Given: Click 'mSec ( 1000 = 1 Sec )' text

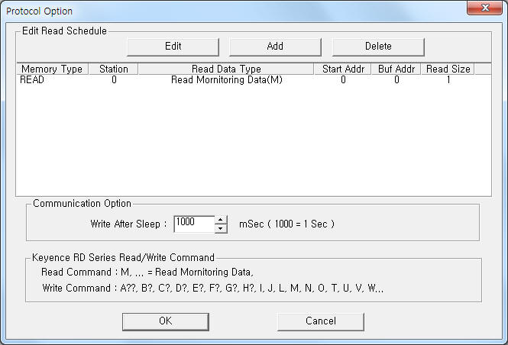Looking at the screenshot, I should [x=286, y=224].
